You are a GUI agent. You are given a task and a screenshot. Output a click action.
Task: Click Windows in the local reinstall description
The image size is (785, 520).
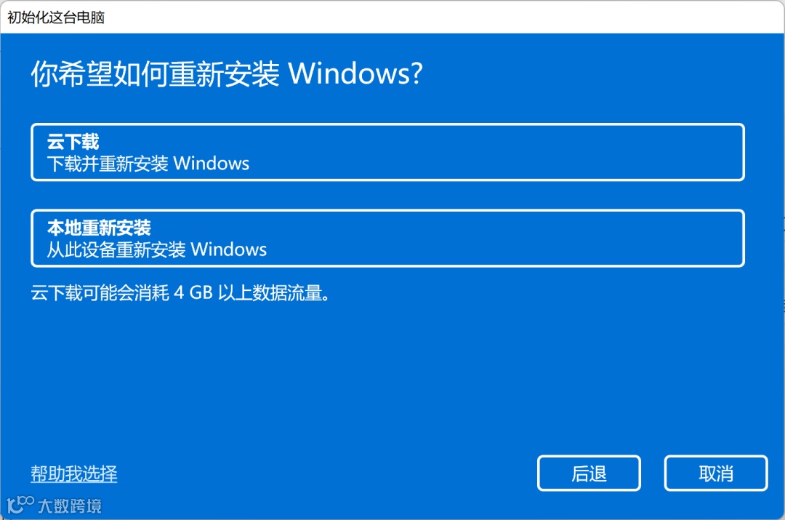tap(229, 249)
